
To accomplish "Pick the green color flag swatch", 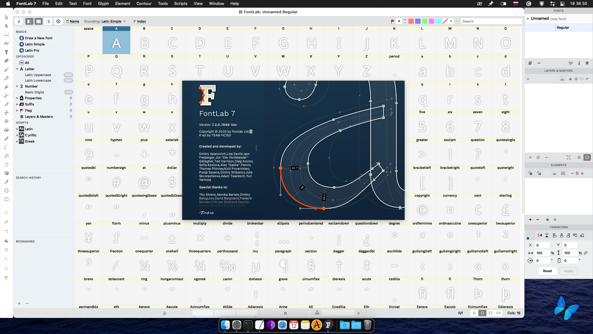I will [425, 21].
